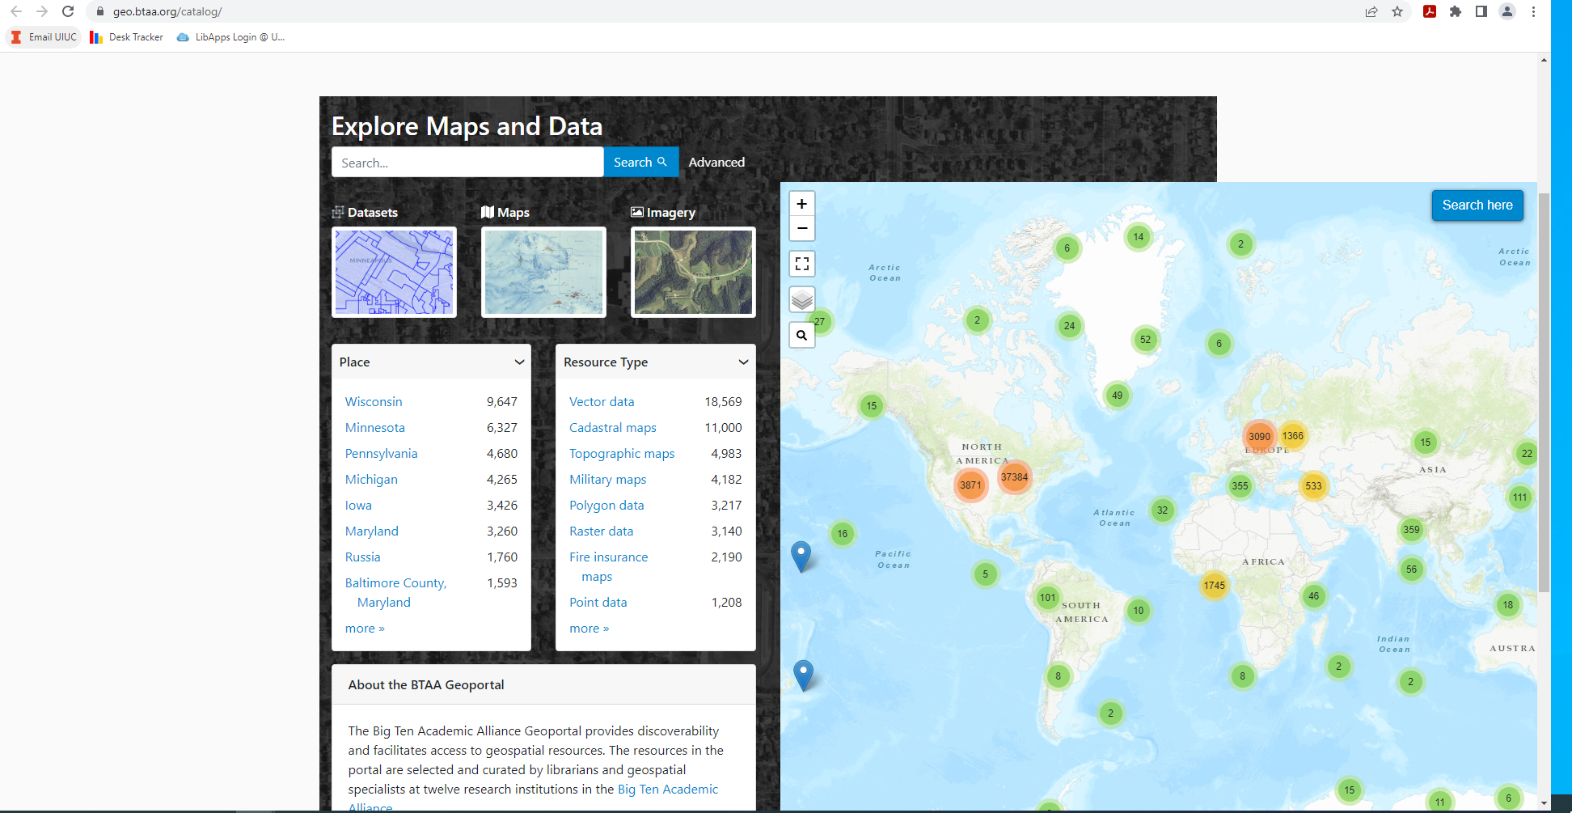Zoom out on the map
Image resolution: width=1572 pixels, height=813 pixels.
(801, 228)
